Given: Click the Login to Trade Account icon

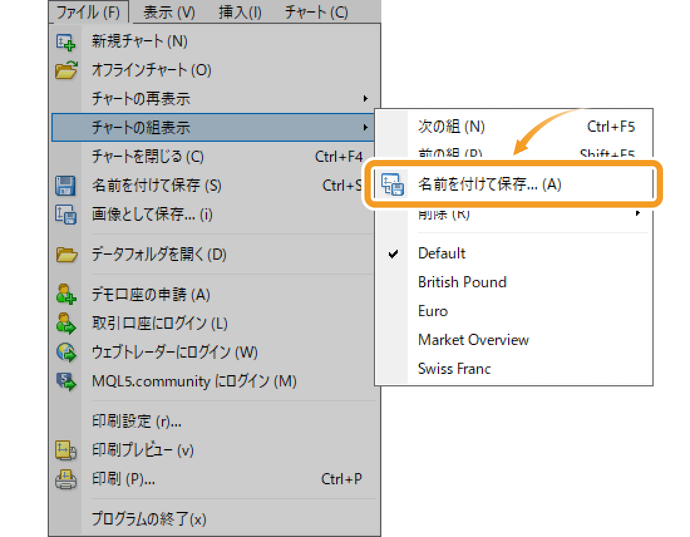Looking at the screenshot, I should 66,323.
